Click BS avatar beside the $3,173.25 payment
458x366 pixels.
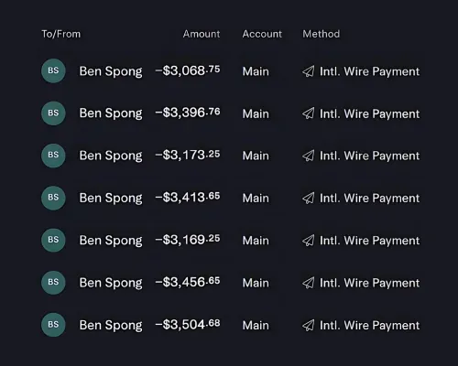(53, 156)
